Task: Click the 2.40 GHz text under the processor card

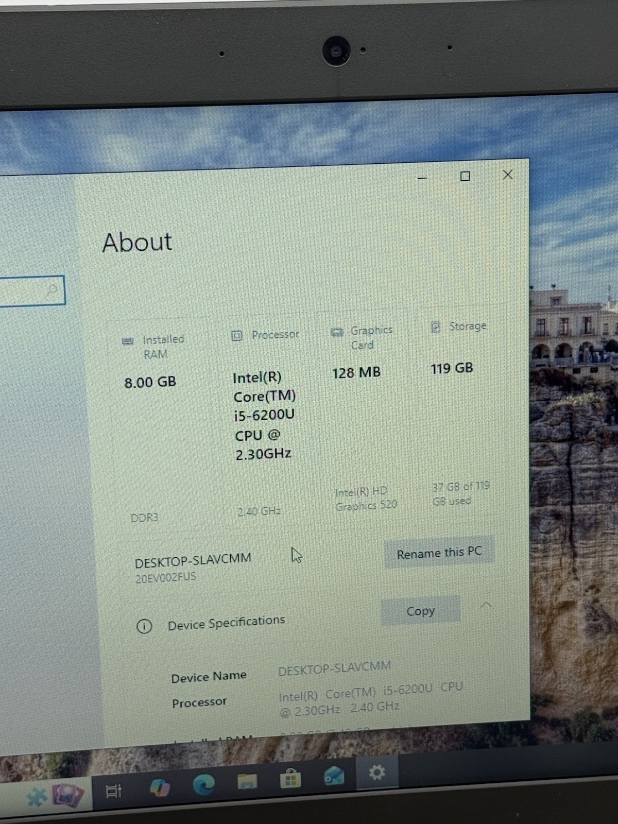Action: (259, 511)
